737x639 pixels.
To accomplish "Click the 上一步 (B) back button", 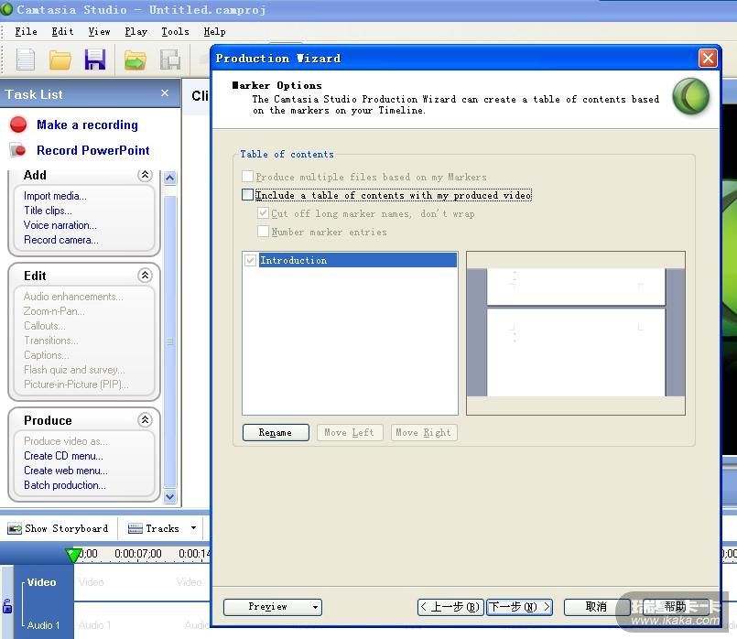I will (x=450, y=607).
